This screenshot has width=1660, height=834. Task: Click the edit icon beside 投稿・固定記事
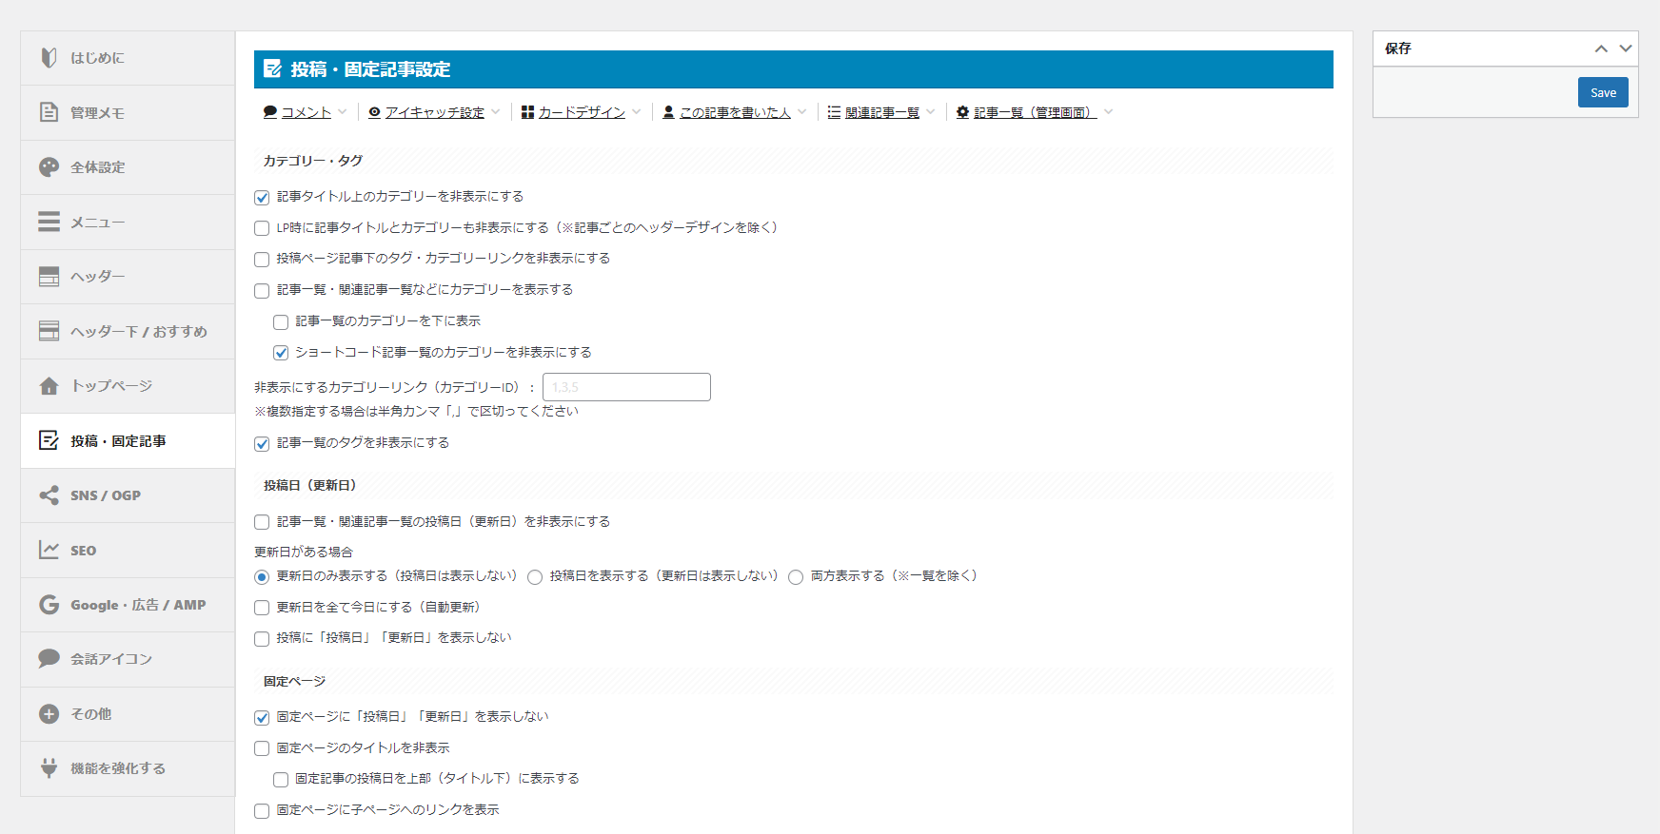click(49, 440)
